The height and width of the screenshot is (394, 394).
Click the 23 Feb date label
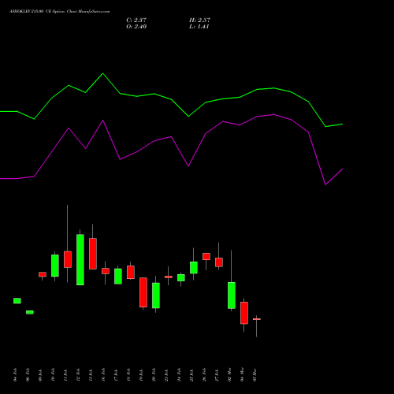tap(166, 375)
